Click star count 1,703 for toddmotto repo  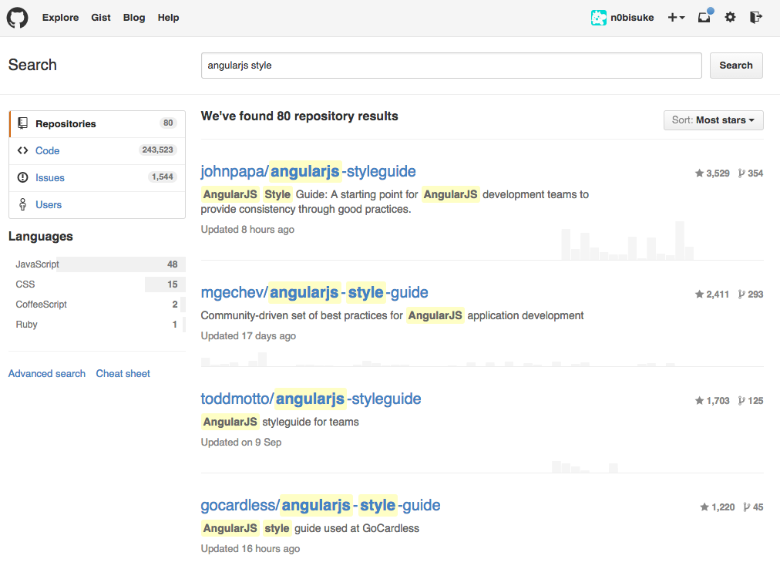pyautogui.click(x=712, y=401)
